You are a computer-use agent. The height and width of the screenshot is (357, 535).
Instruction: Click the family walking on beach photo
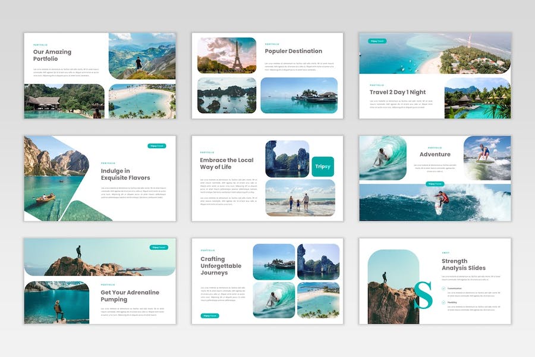coord(300,198)
